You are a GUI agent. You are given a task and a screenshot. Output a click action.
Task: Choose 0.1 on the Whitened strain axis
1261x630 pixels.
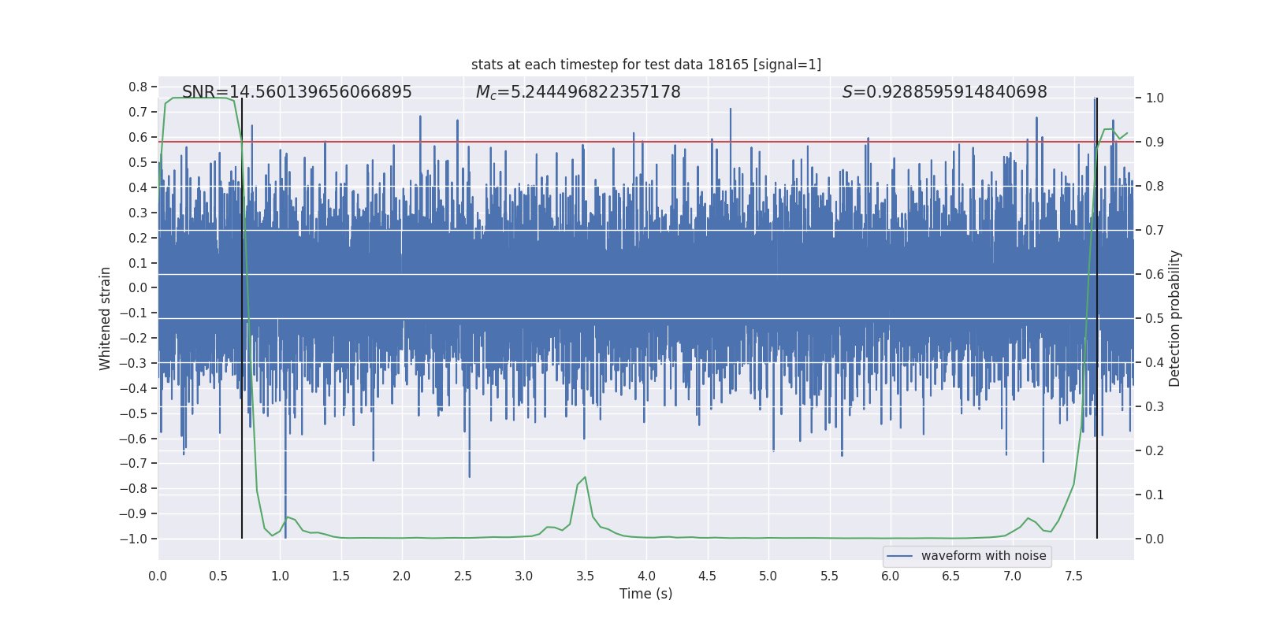click(138, 263)
